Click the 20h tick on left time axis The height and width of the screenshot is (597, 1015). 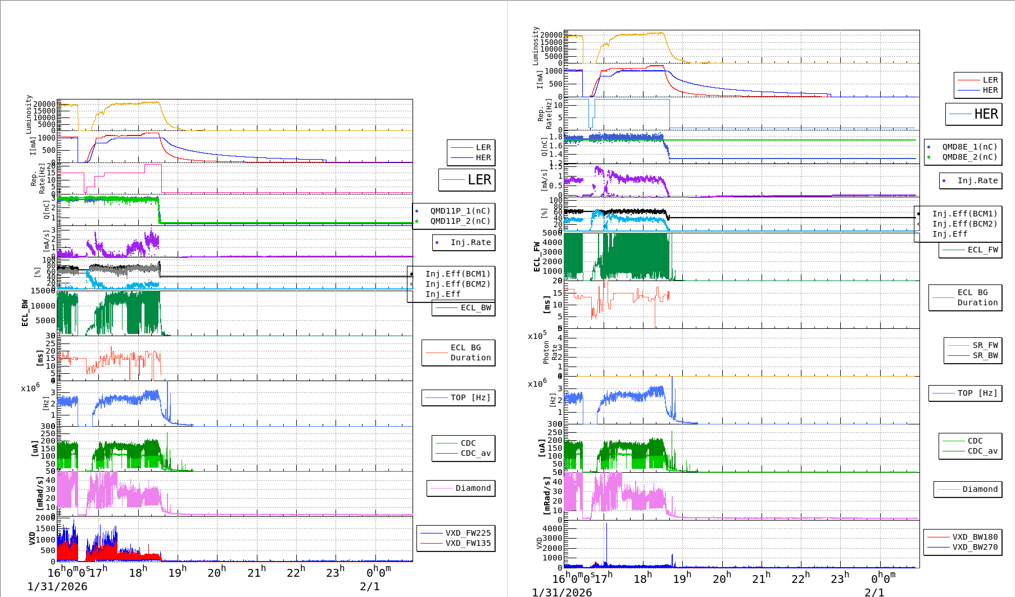click(x=216, y=573)
